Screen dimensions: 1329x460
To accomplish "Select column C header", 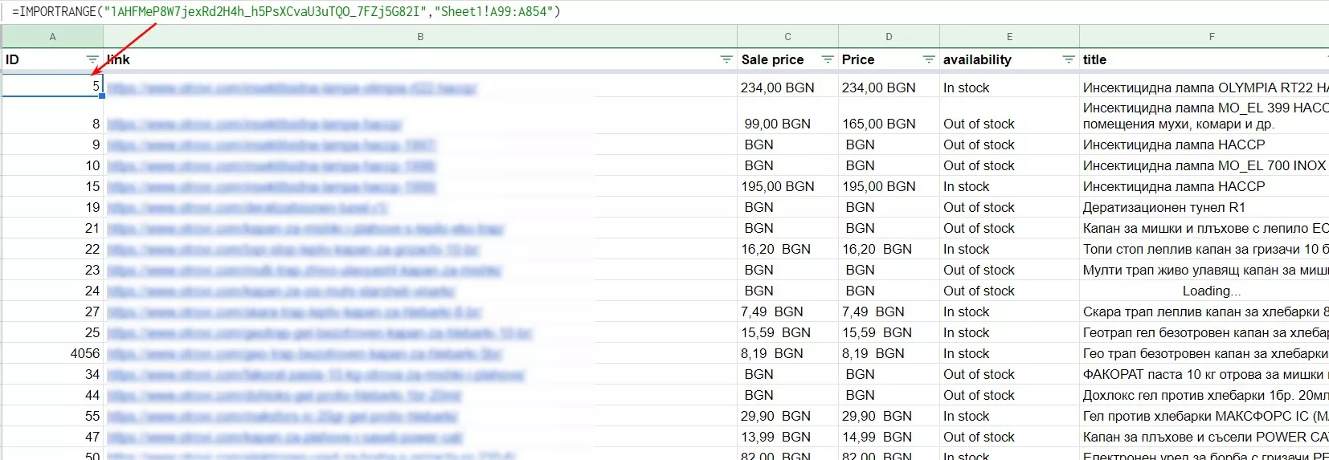I will tap(787, 36).
